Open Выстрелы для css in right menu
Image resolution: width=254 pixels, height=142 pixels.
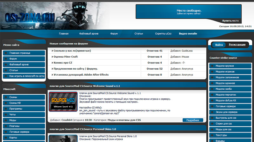pyautogui.click(x=230, y=118)
